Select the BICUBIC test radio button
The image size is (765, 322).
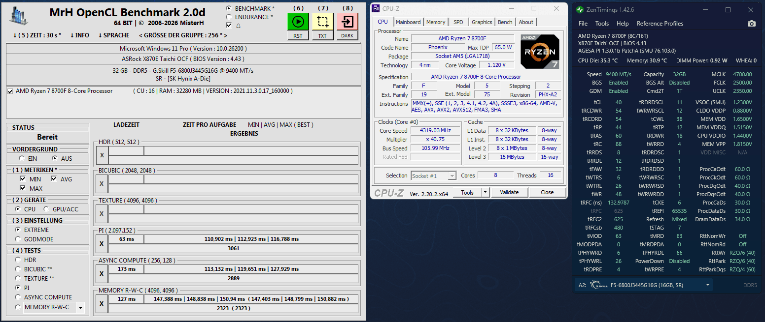[x=18, y=269]
